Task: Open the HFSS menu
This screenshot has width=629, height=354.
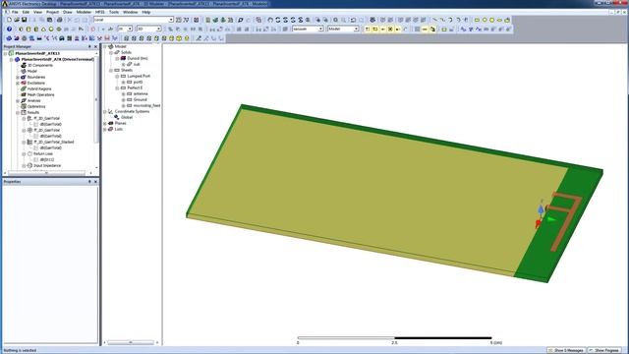Action: pos(100,12)
